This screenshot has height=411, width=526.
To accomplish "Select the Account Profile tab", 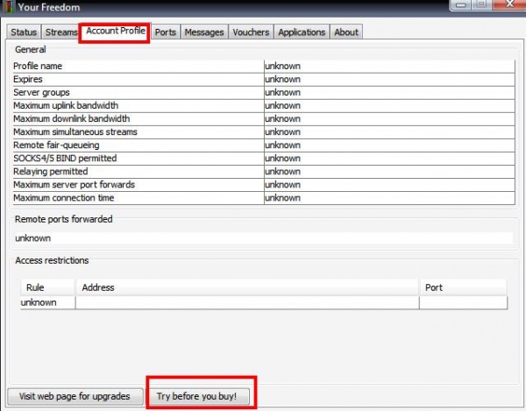I will tap(116, 31).
